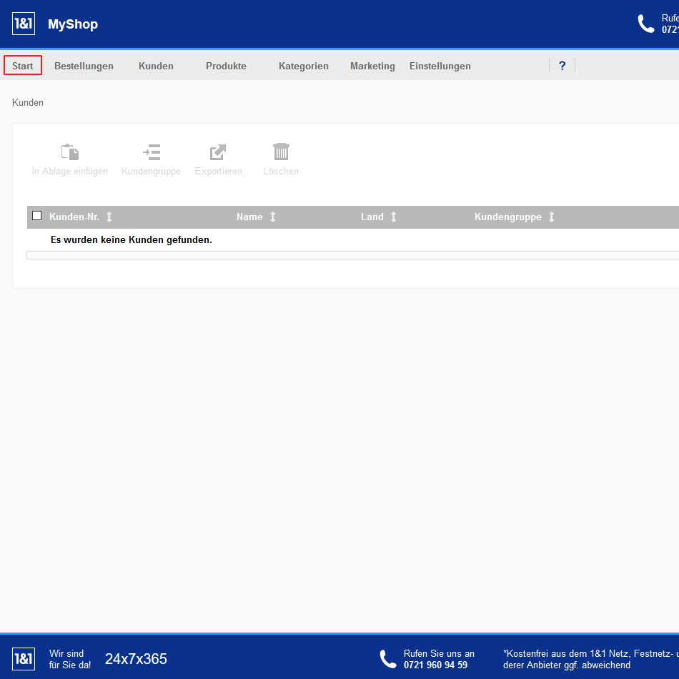Open the Bestellungen menu
The image size is (679, 679).
pyautogui.click(x=84, y=66)
